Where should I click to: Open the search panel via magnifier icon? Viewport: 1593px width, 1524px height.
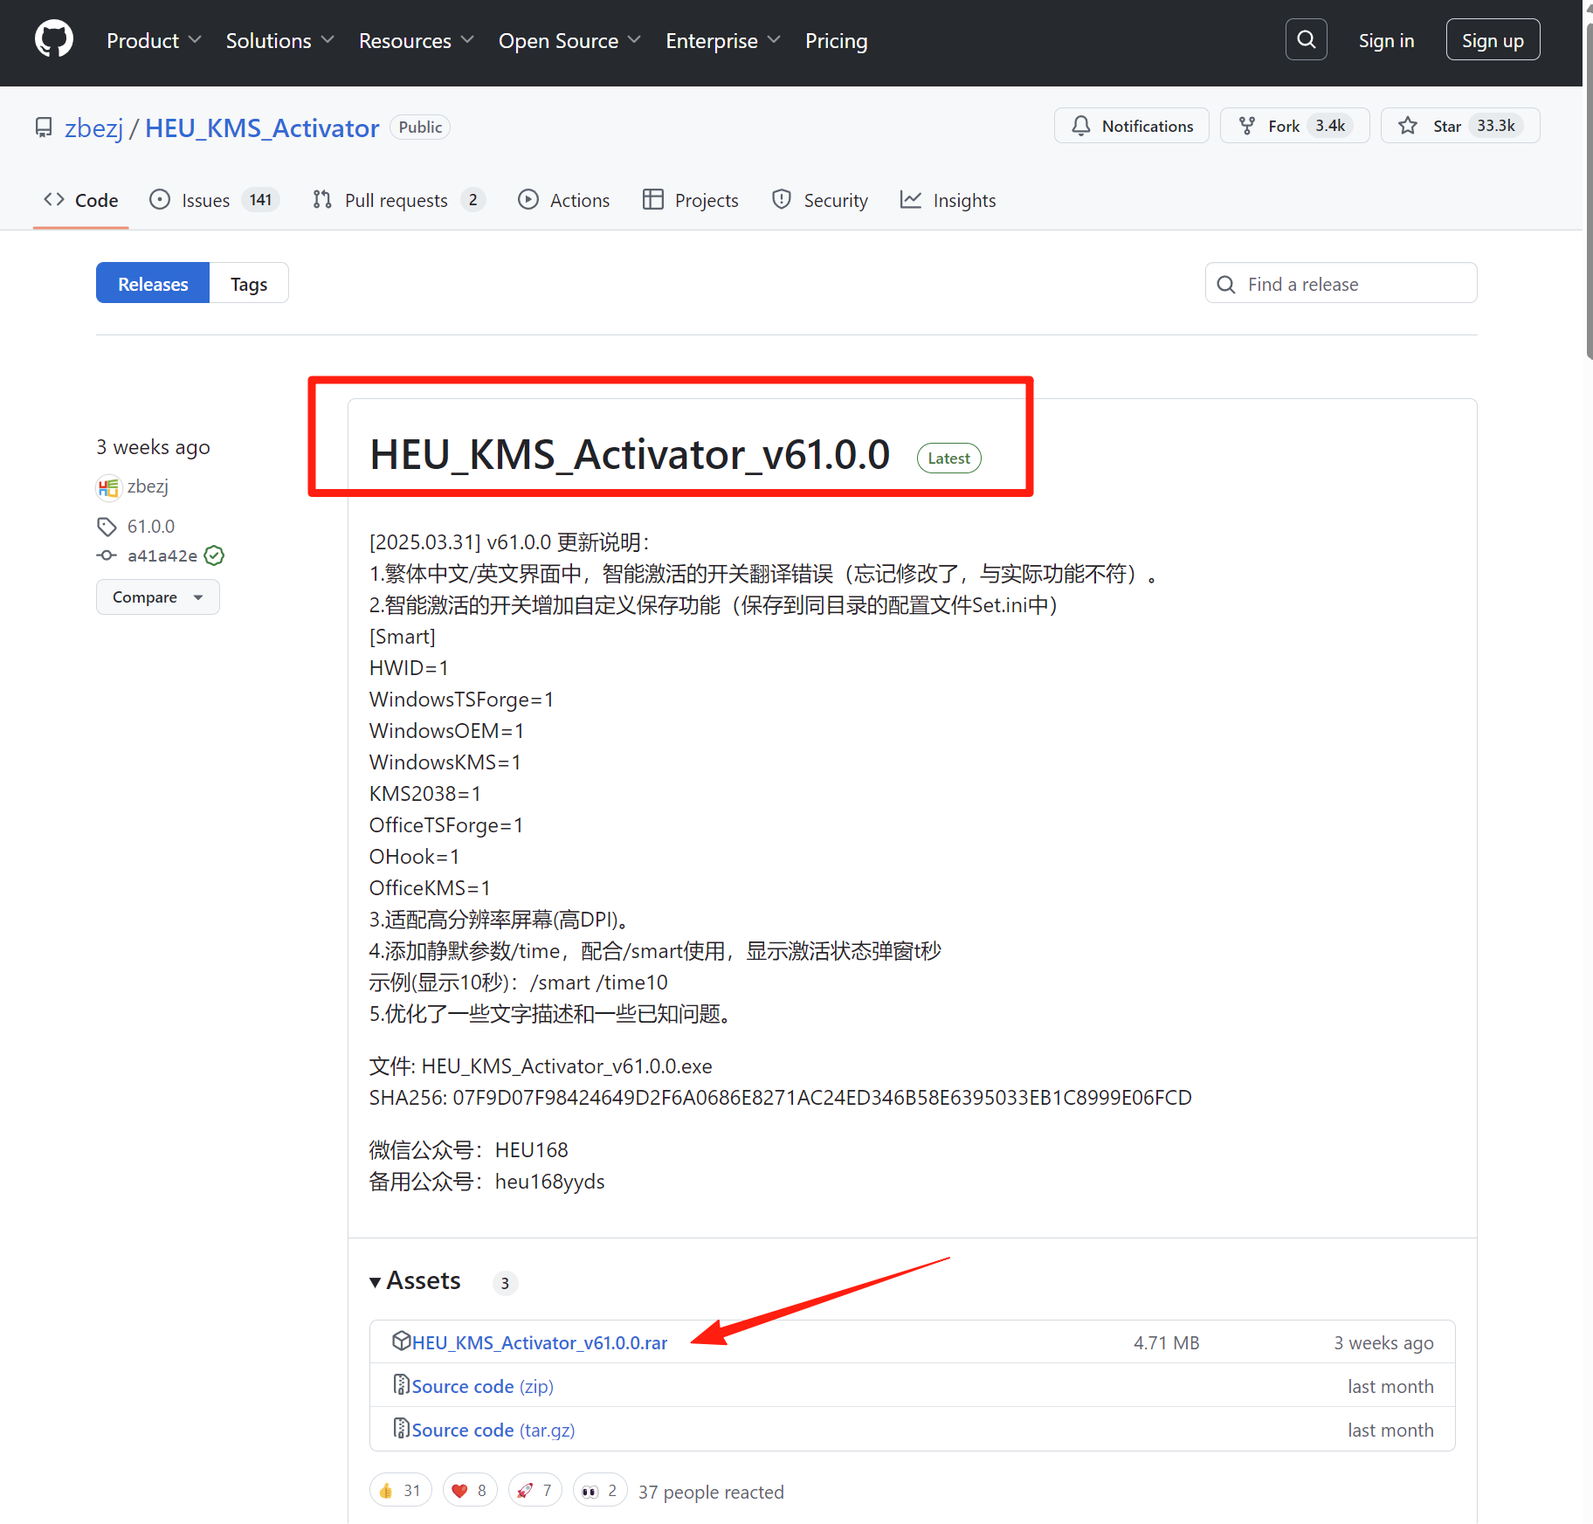point(1306,38)
